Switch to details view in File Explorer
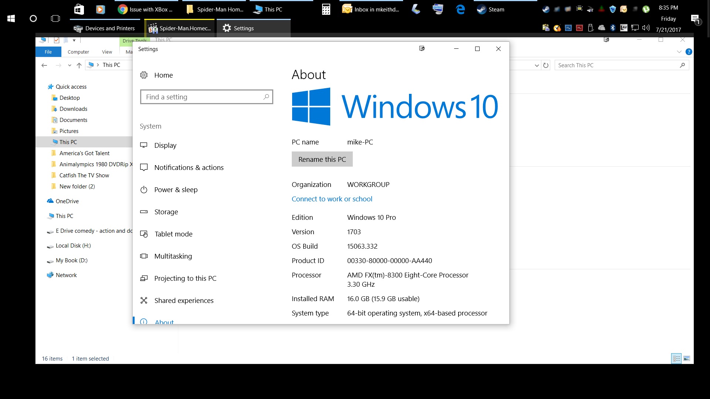710x399 pixels. (676, 358)
